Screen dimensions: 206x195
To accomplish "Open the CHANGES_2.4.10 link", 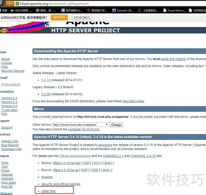I will 143,156.
